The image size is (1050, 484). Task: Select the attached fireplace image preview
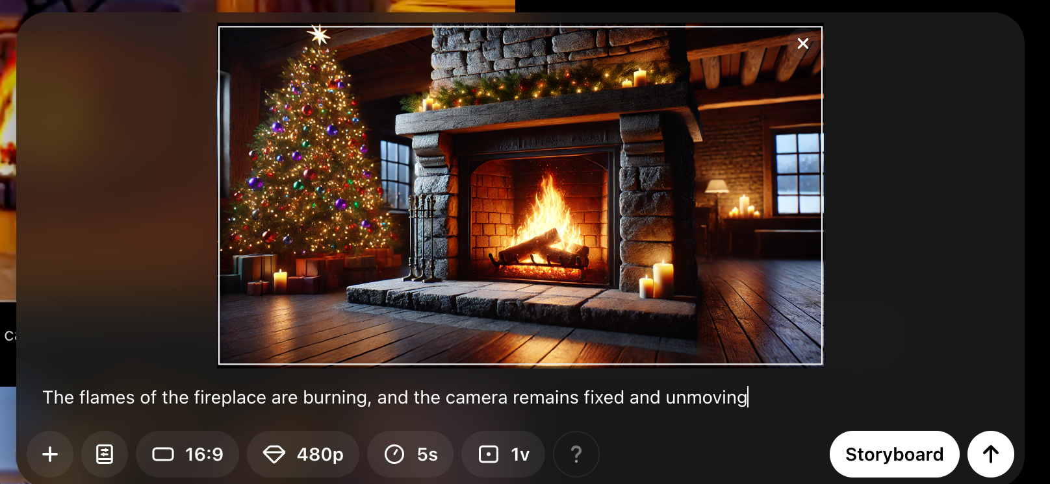click(520, 195)
